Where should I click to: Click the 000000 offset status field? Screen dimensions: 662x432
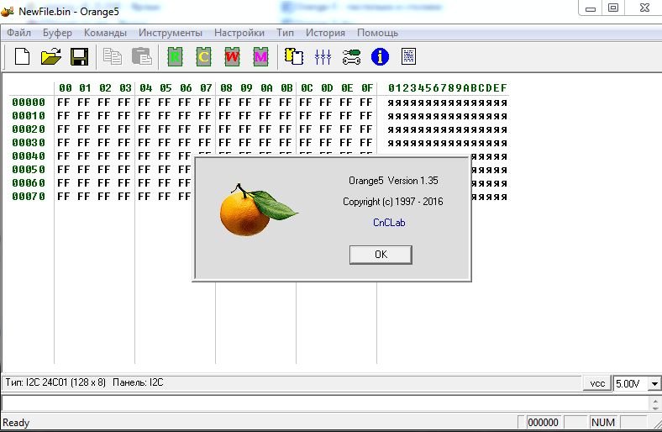[x=543, y=422]
